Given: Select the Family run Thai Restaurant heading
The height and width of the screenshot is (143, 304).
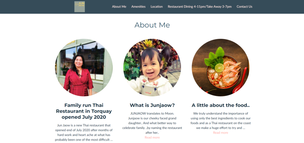Looking at the screenshot, I should click(x=84, y=111).
